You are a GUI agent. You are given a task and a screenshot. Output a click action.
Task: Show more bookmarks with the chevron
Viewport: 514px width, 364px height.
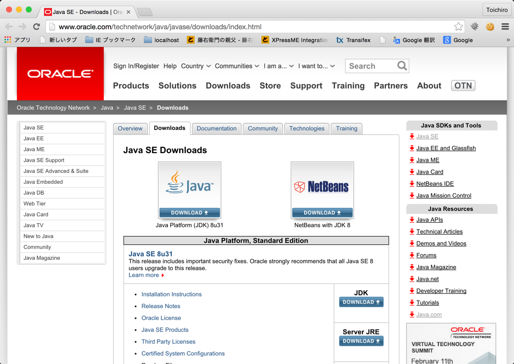click(508, 40)
